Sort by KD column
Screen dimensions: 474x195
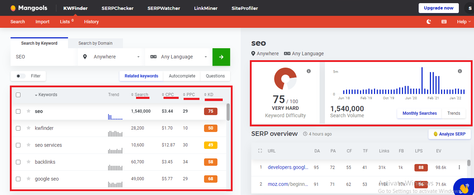(209, 95)
